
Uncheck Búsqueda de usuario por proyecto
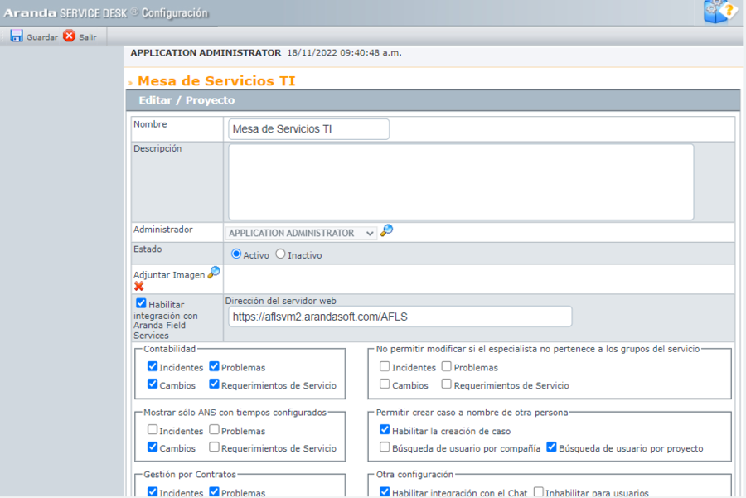[551, 447]
